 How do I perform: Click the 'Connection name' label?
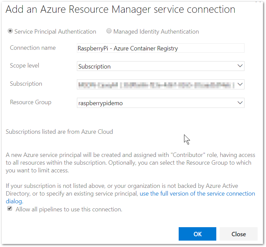pos(33,48)
